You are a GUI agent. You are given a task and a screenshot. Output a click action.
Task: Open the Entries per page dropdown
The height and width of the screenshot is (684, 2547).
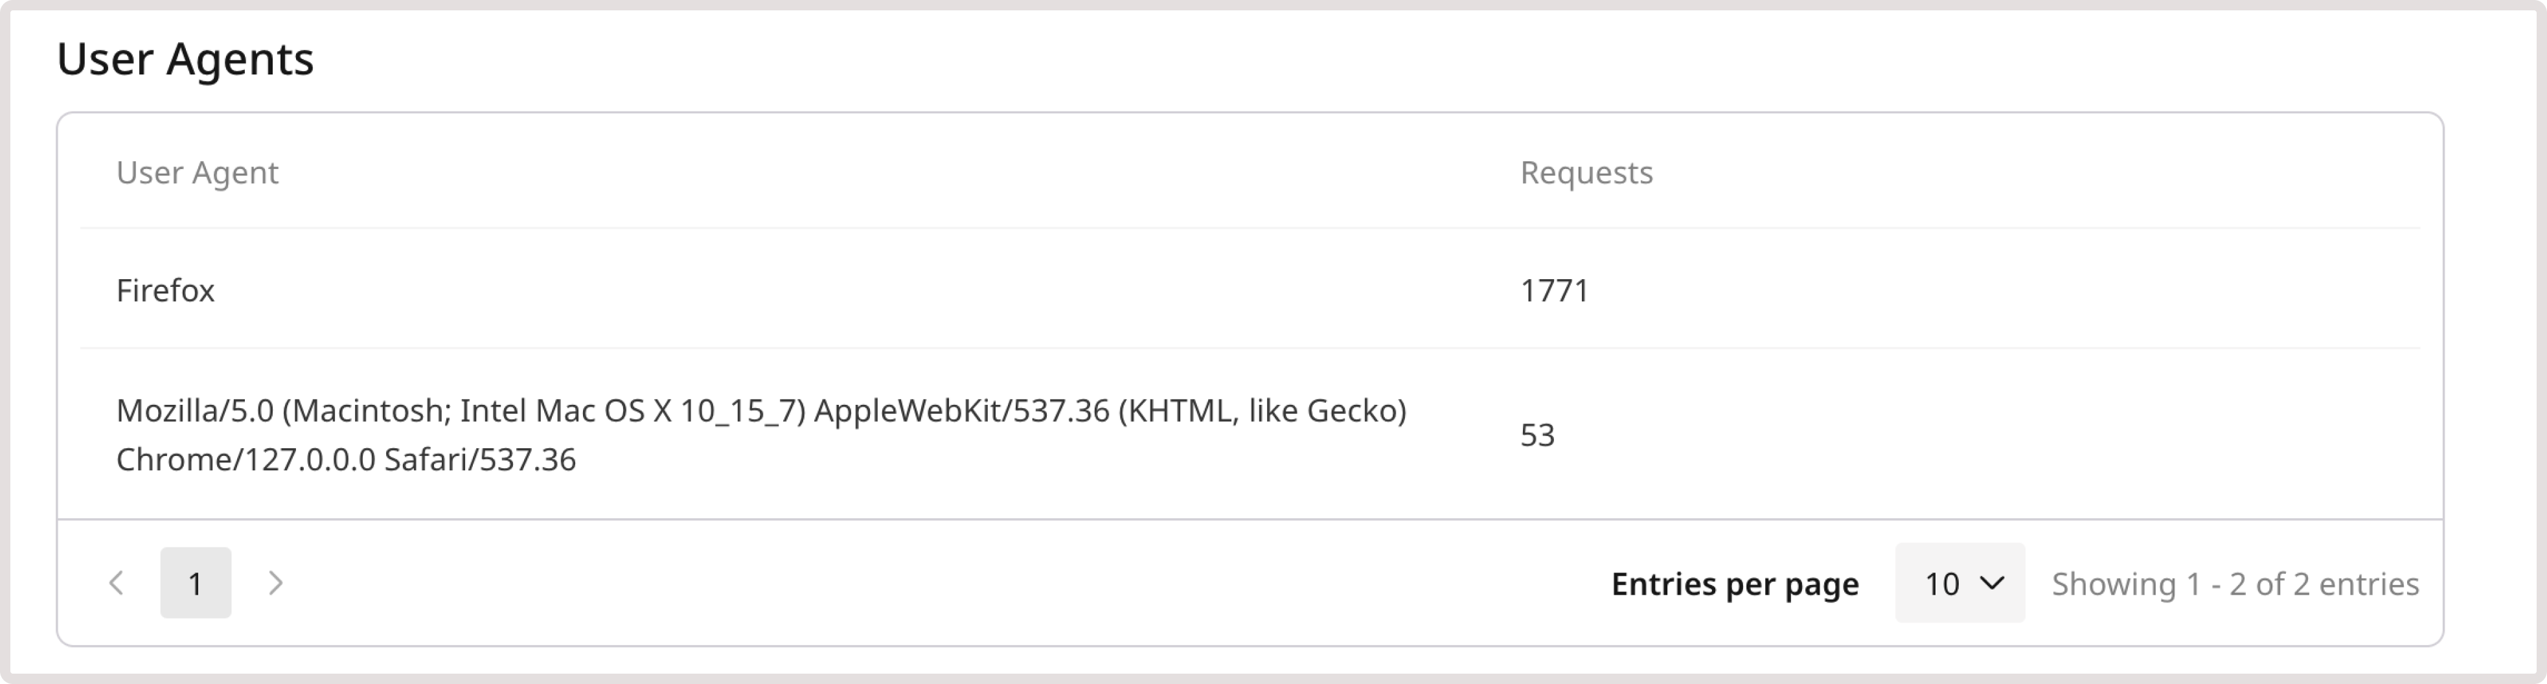tap(1959, 583)
